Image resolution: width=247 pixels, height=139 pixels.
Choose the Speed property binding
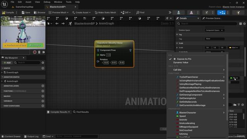click(182, 116)
